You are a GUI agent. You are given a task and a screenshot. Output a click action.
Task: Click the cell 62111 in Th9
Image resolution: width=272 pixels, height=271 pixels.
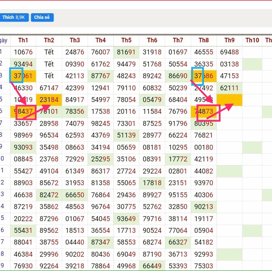click(229, 88)
